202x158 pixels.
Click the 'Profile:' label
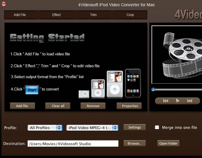(x=11, y=128)
